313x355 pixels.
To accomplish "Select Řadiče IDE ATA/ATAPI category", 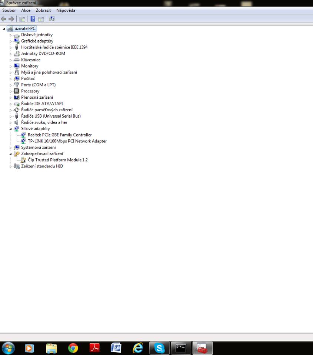I will tap(42, 104).
